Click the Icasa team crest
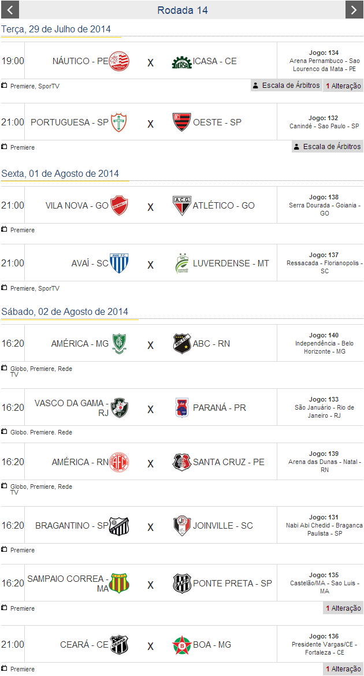Image resolution: width=364 pixels, height=676 pixels. pyautogui.click(x=181, y=62)
